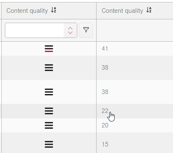Click the hamburger icon in the 15 row
The height and width of the screenshot is (153, 173).
pyautogui.click(x=49, y=144)
